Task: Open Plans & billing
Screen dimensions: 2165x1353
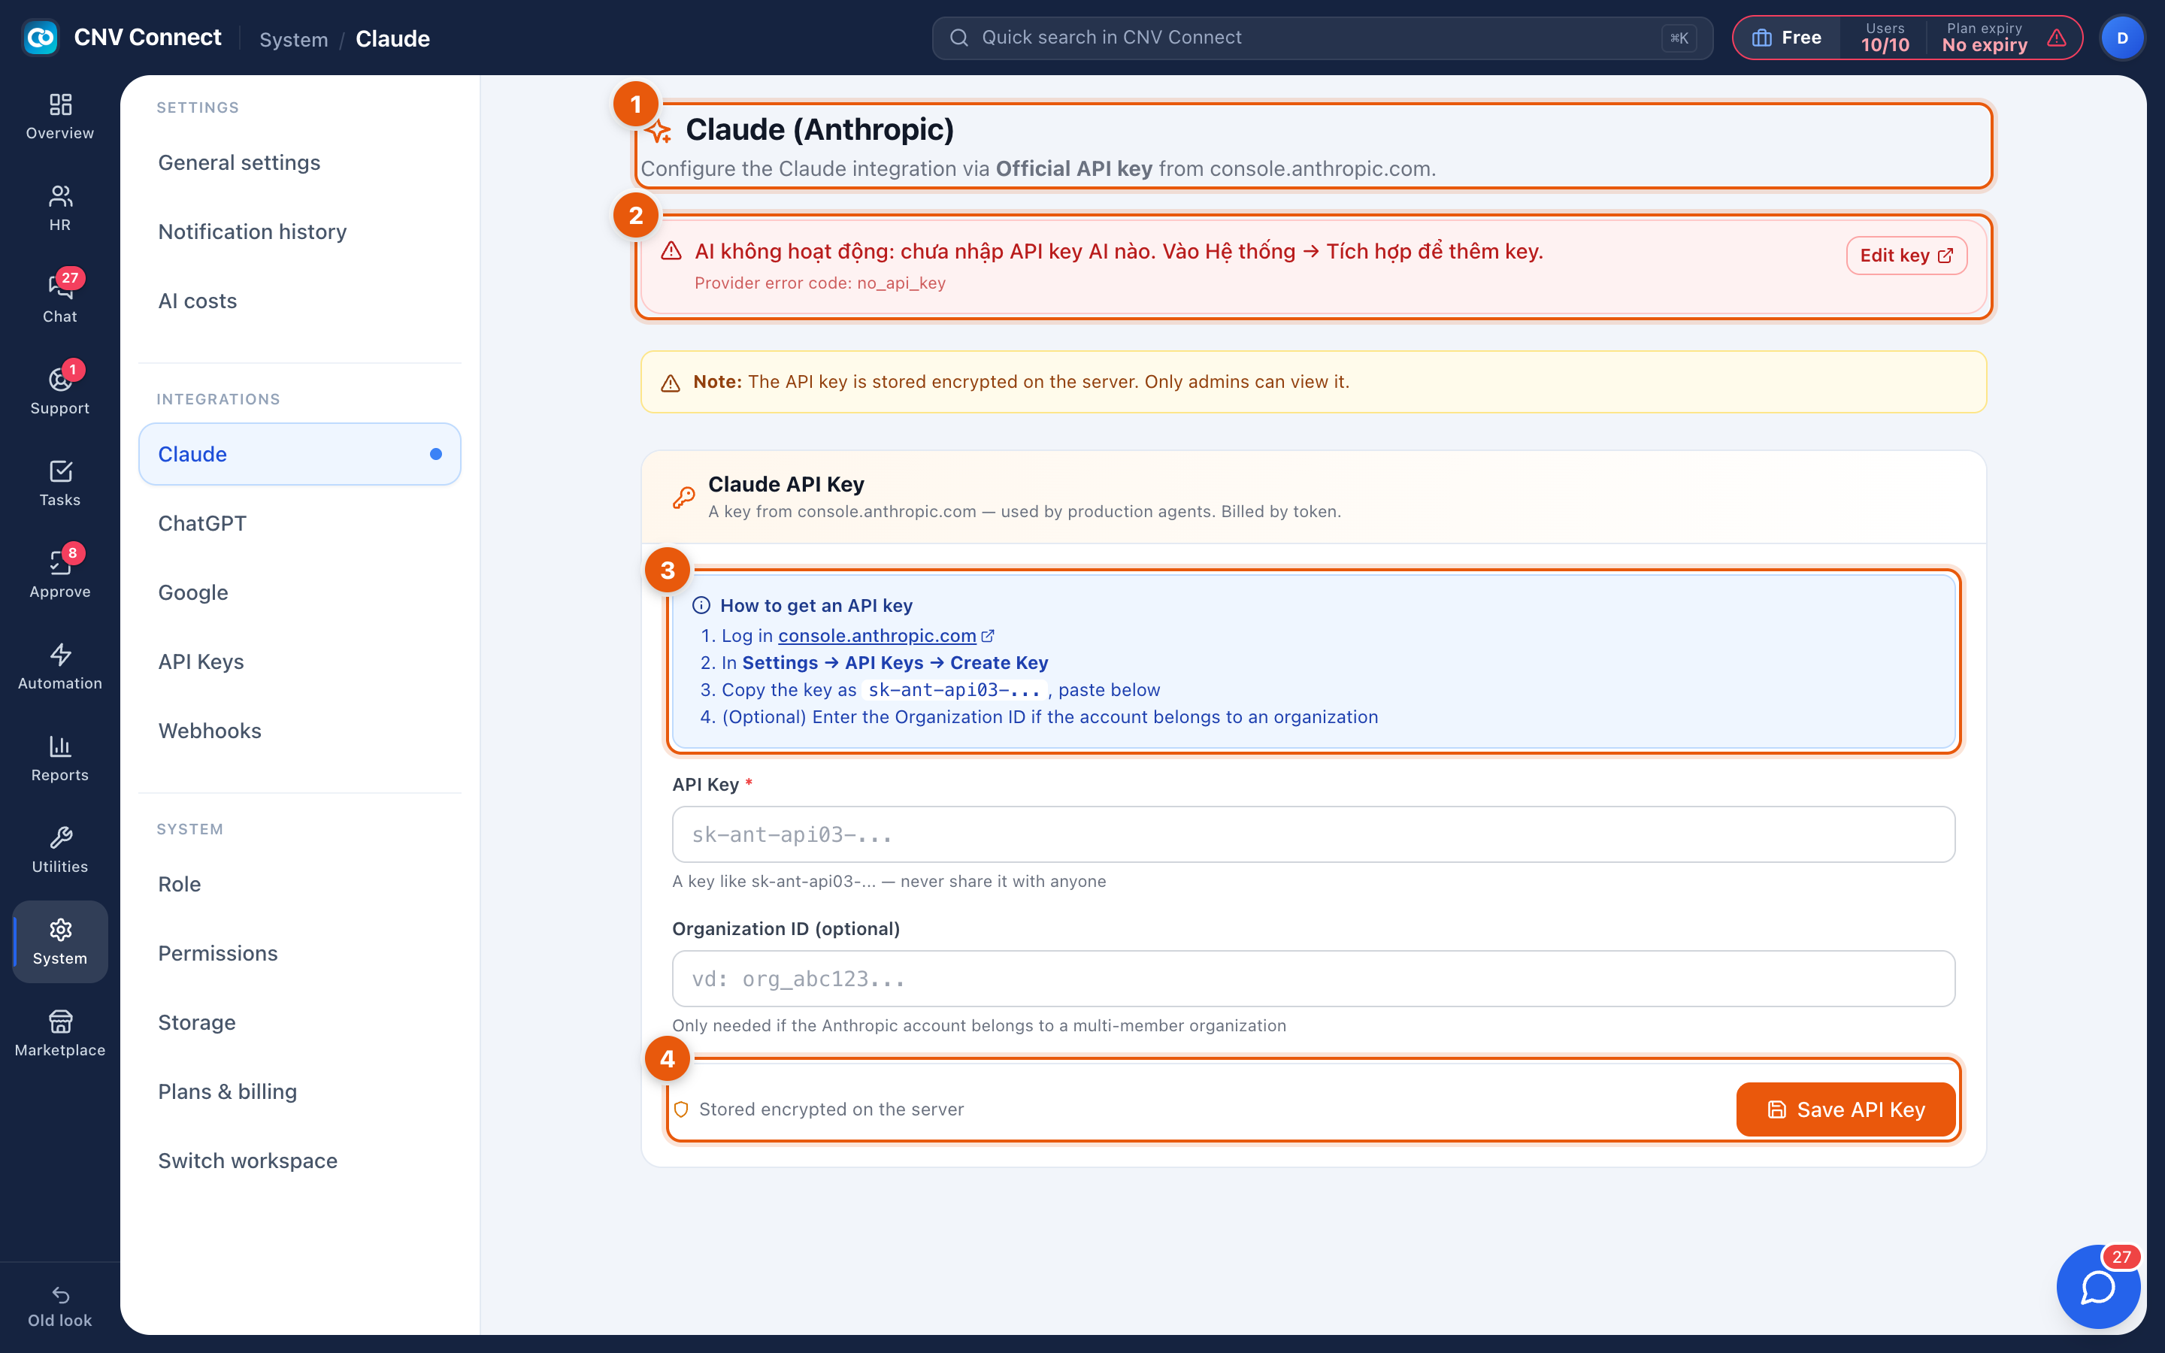Action: (300, 1091)
